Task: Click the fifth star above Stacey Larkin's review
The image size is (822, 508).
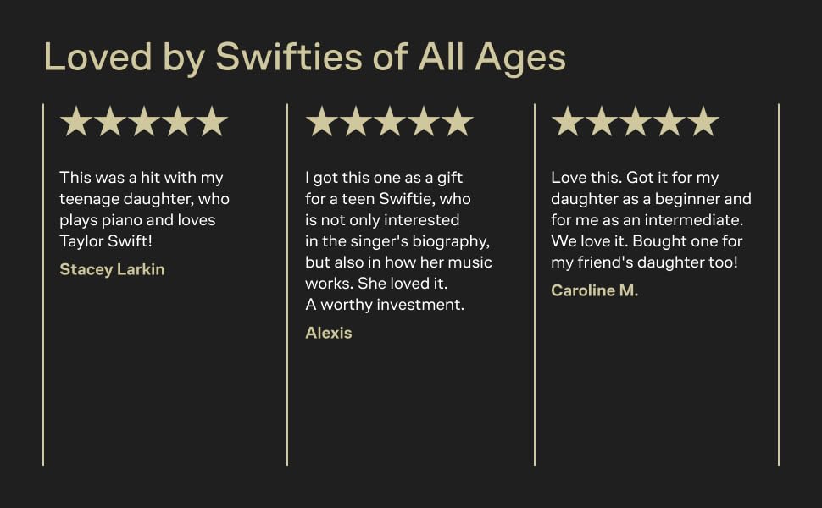Action: (x=212, y=122)
